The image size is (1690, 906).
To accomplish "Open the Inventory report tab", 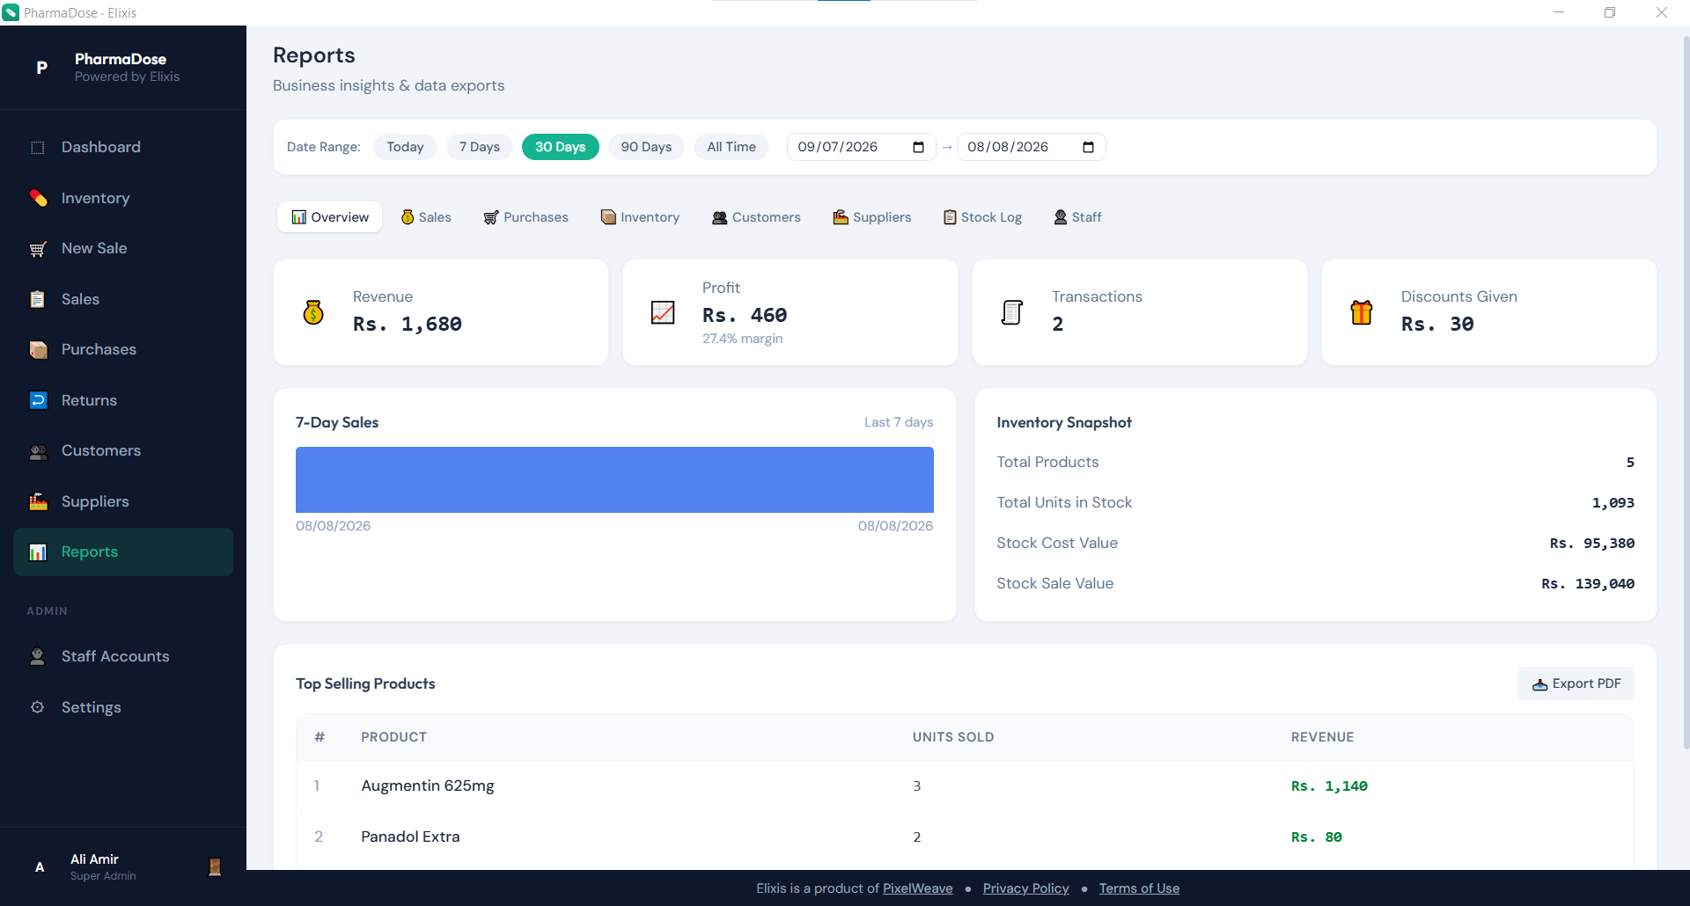I will (x=640, y=217).
